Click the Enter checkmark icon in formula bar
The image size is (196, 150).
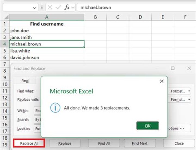[x=58, y=8]
